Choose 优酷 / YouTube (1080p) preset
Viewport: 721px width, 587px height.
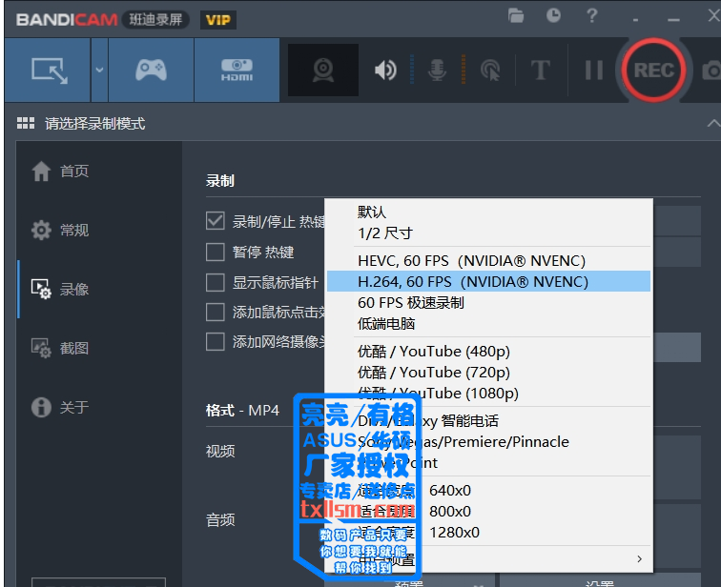(x=488, y=394)
